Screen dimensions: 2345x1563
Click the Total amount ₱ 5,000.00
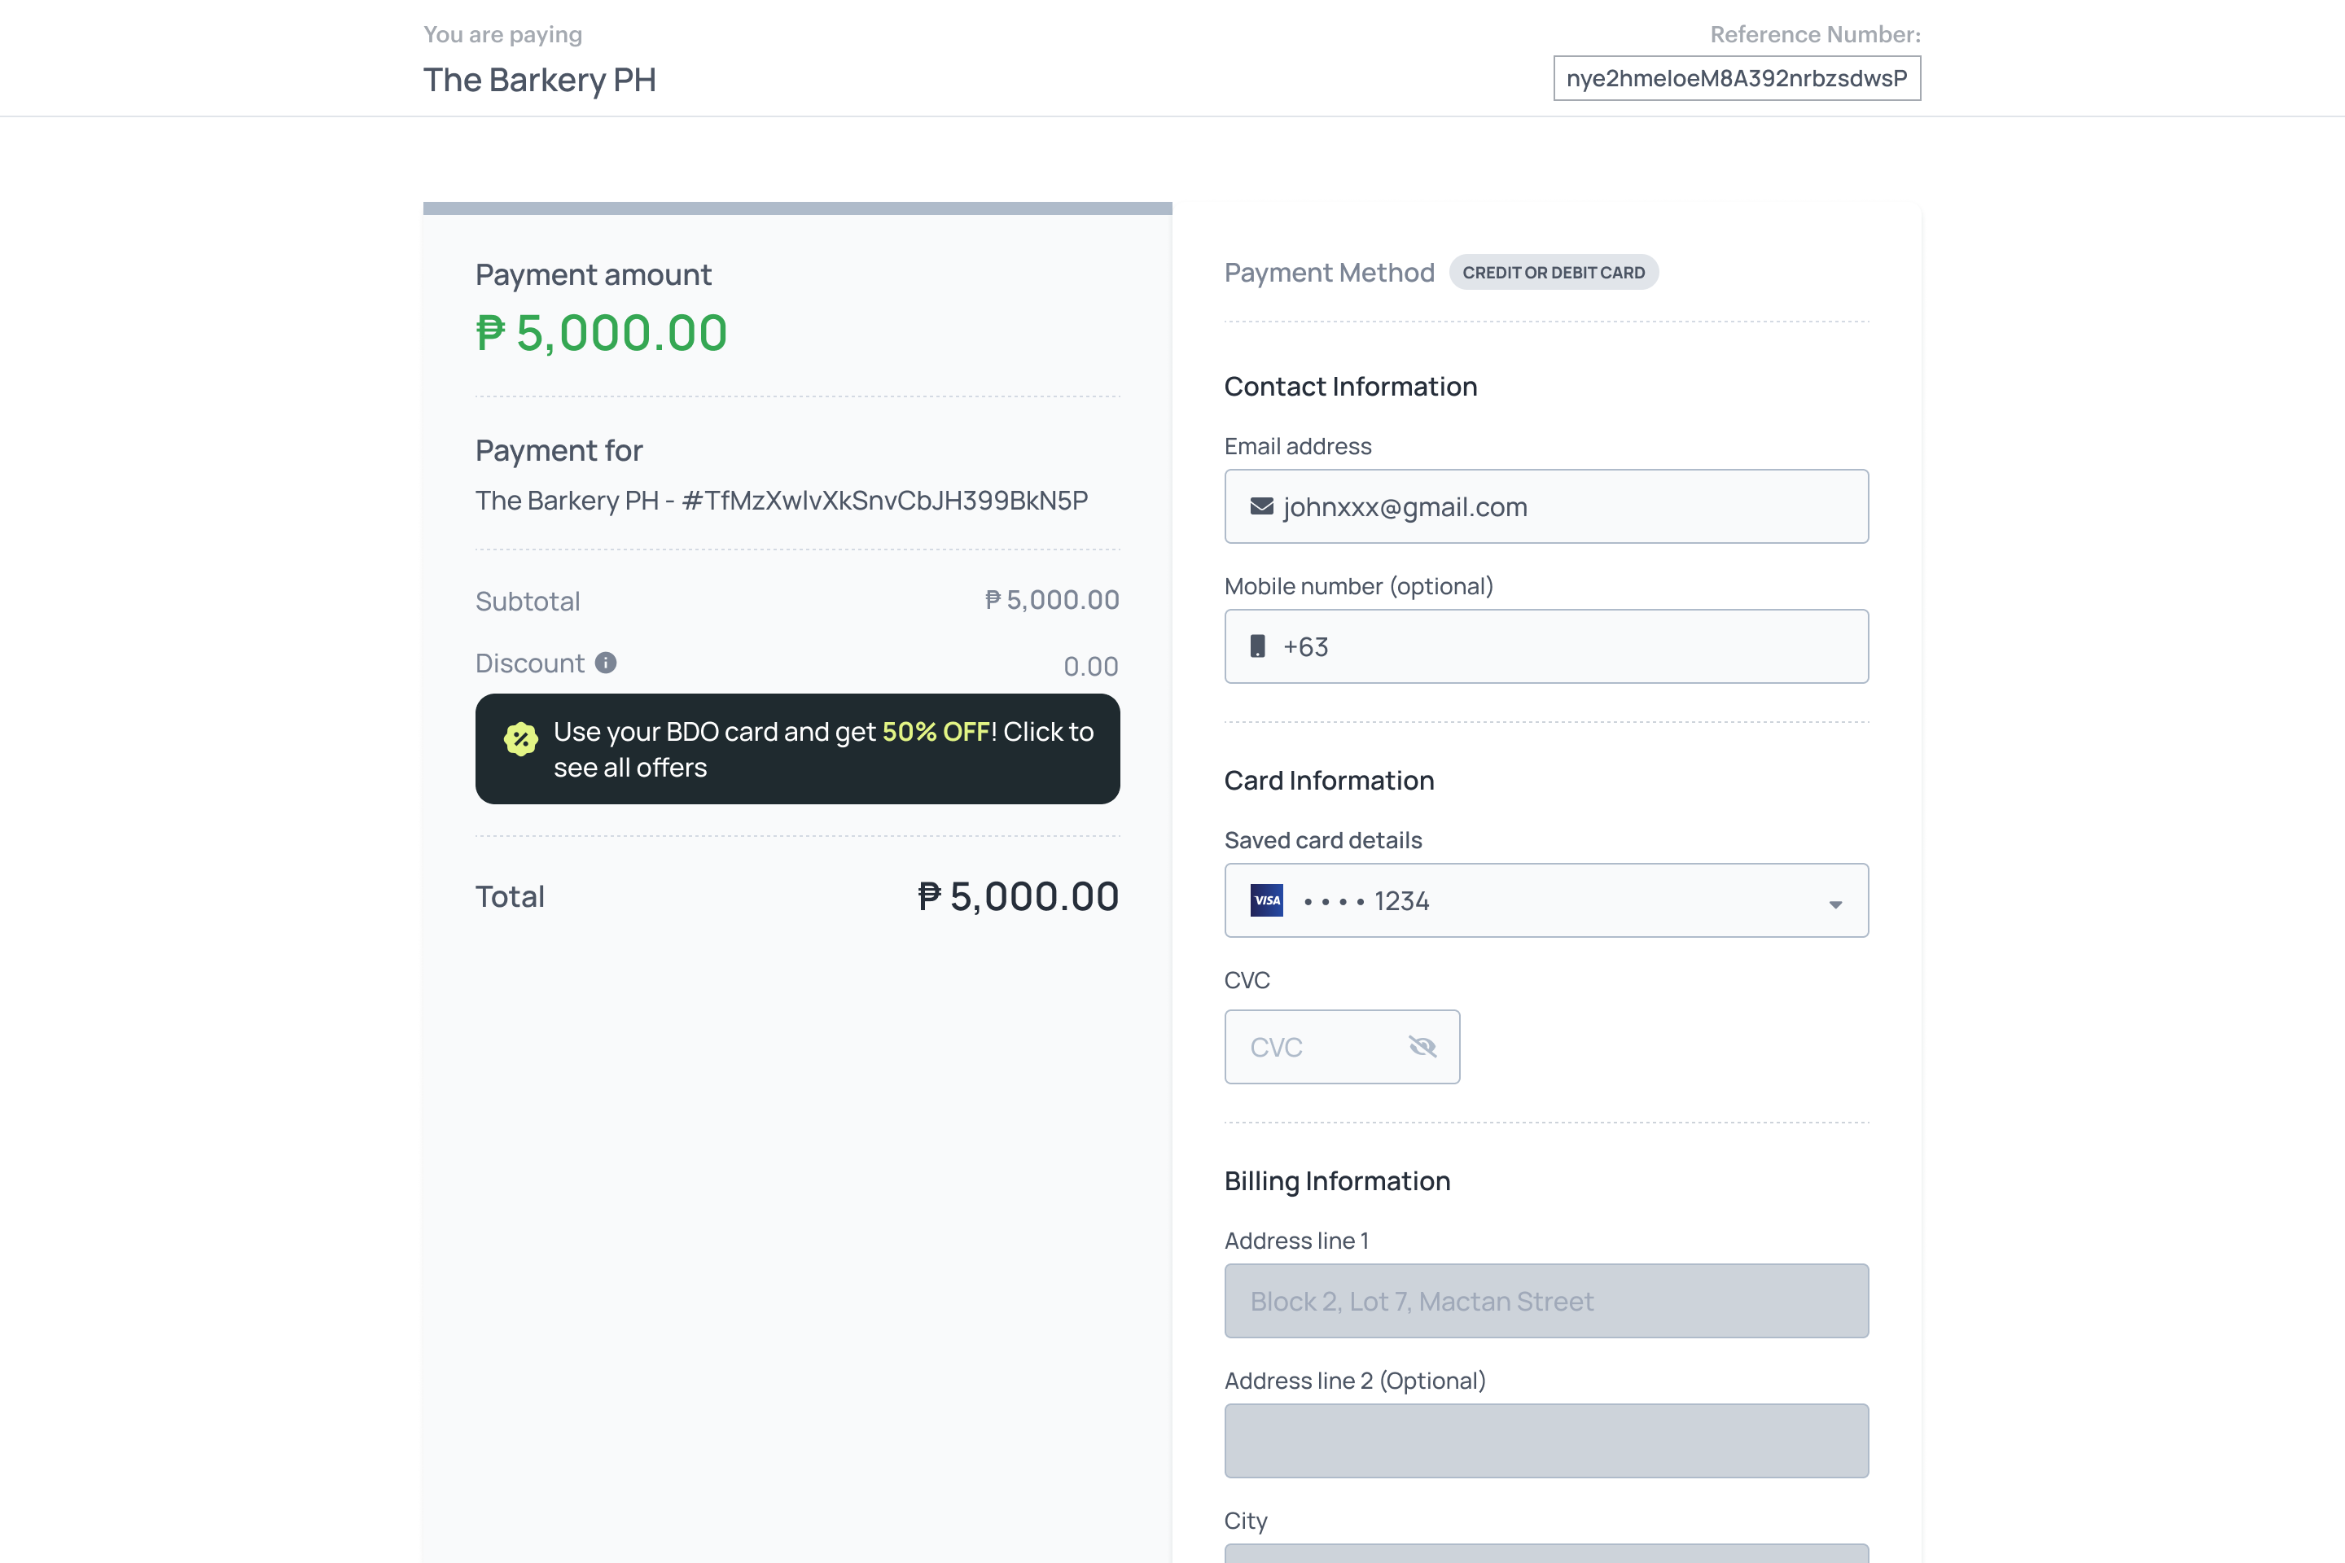click(x=1018, y=896)
